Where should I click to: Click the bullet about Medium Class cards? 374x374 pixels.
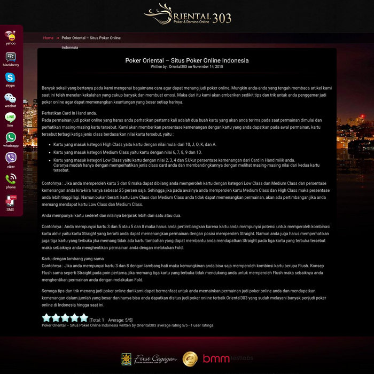point(128,152)
